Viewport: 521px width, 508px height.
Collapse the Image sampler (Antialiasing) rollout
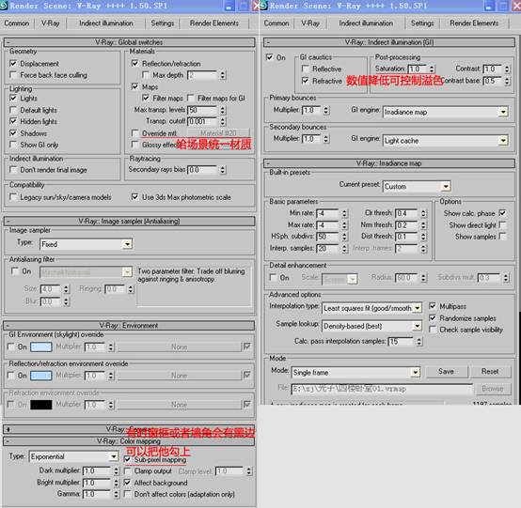coord(129,221)
